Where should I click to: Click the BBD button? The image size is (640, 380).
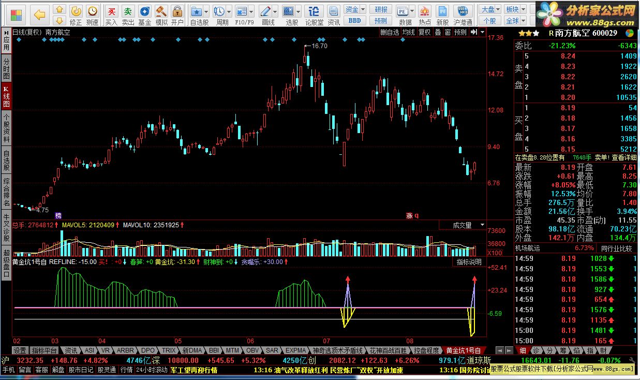(x=355, y=21)
